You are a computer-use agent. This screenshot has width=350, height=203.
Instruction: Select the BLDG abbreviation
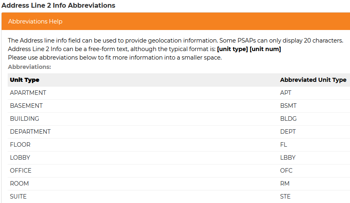point(288,119)
